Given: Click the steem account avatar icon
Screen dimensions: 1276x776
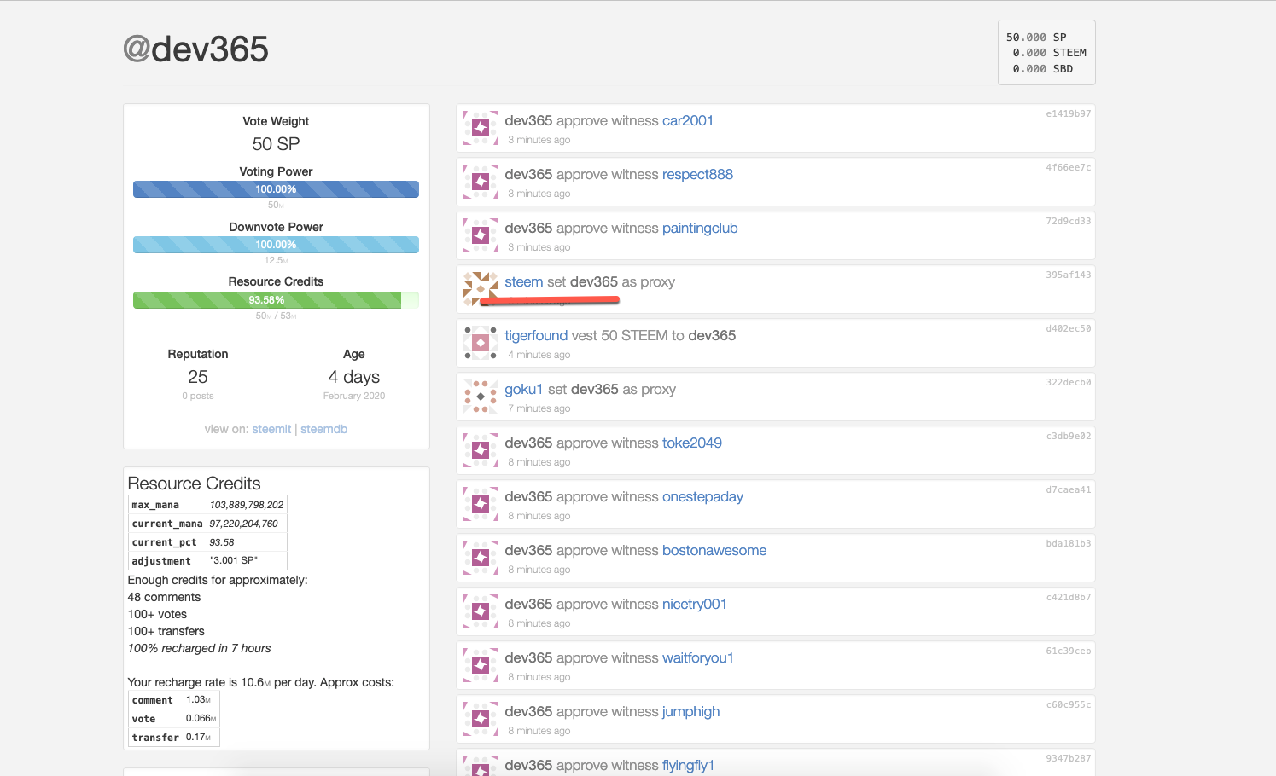Looking at the screenshot, I should [481, 289].
